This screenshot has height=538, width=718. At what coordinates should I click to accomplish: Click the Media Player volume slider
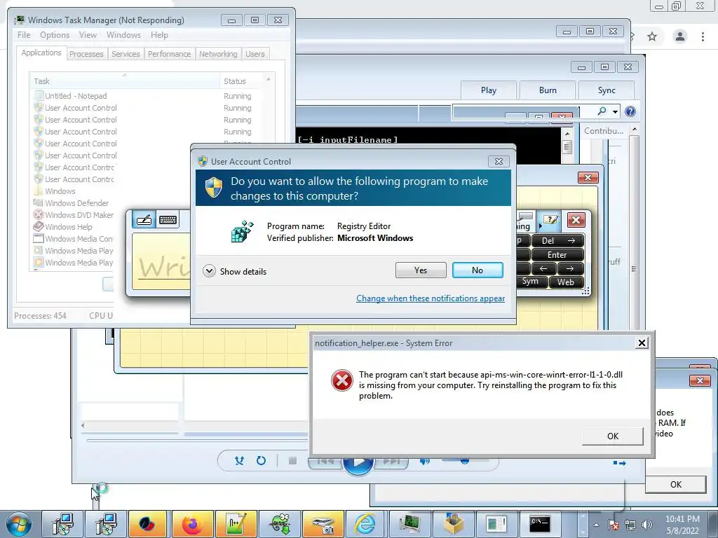point(465,460)
